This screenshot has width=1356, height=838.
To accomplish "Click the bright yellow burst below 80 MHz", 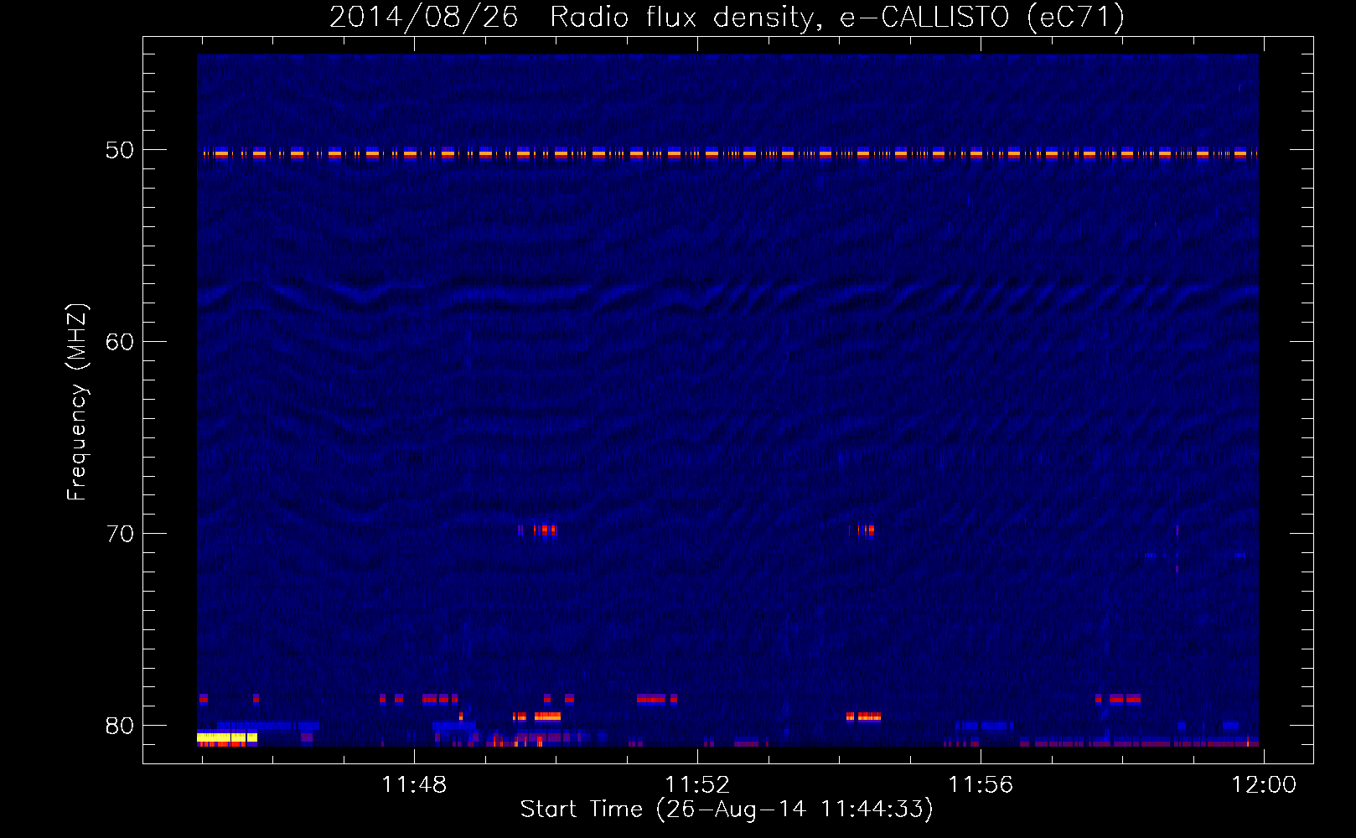I will [x=226, y=737].
